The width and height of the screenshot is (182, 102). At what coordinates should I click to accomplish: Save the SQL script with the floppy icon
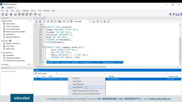tap(40, 22)
